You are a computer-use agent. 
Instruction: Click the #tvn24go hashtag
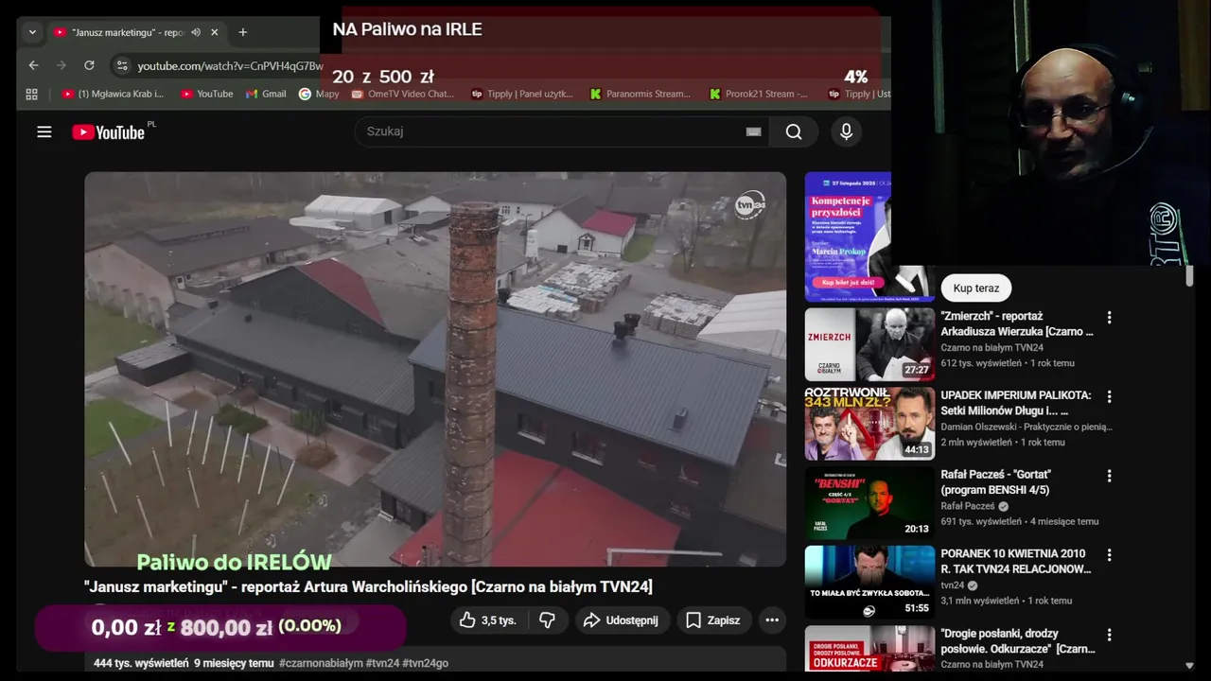[x=425, y=663]
